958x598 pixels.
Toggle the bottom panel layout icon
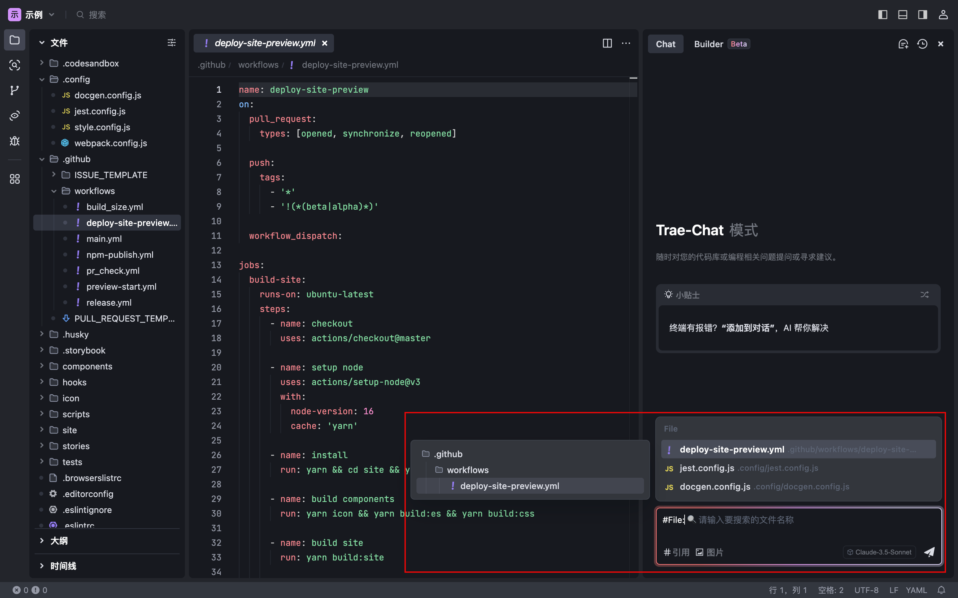click(902, 15)
